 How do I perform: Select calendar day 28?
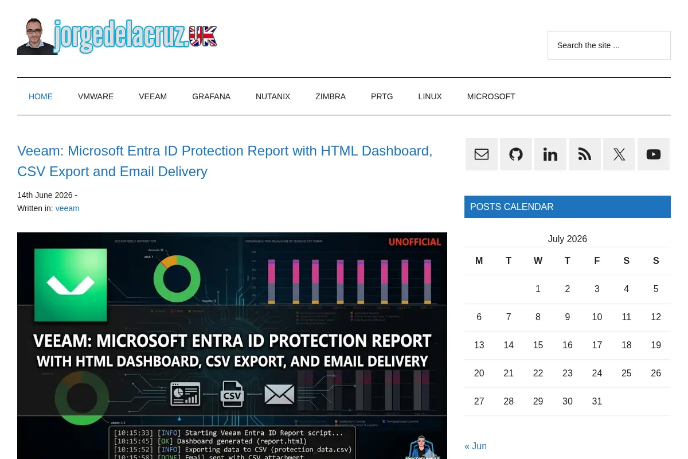[509, 402]
